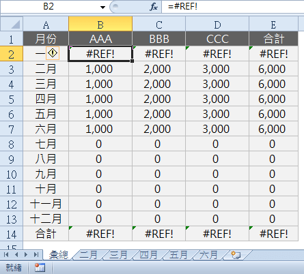Image resolution: width=304 pixels, height=274 pixels.
Task: Go to last sheet navigation arrow
Action: point(36,255)
